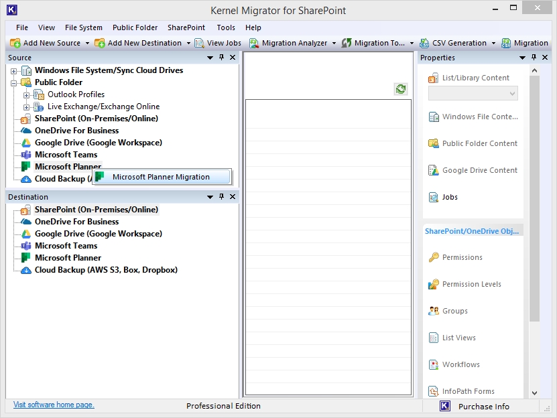Click the Kernel Purchase Info icon
The height and width of the screenshot is (418, 557).
tap(445, 406)
